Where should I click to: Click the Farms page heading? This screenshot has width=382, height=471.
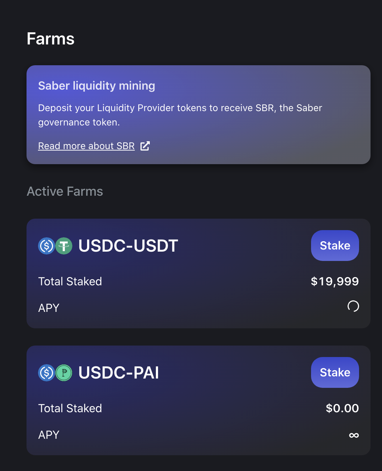click(51, 39)
